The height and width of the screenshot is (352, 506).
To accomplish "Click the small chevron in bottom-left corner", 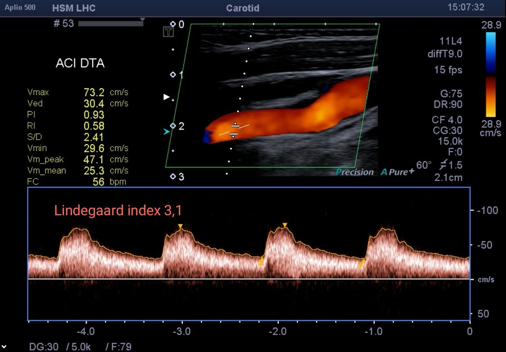I will [4, 348].
